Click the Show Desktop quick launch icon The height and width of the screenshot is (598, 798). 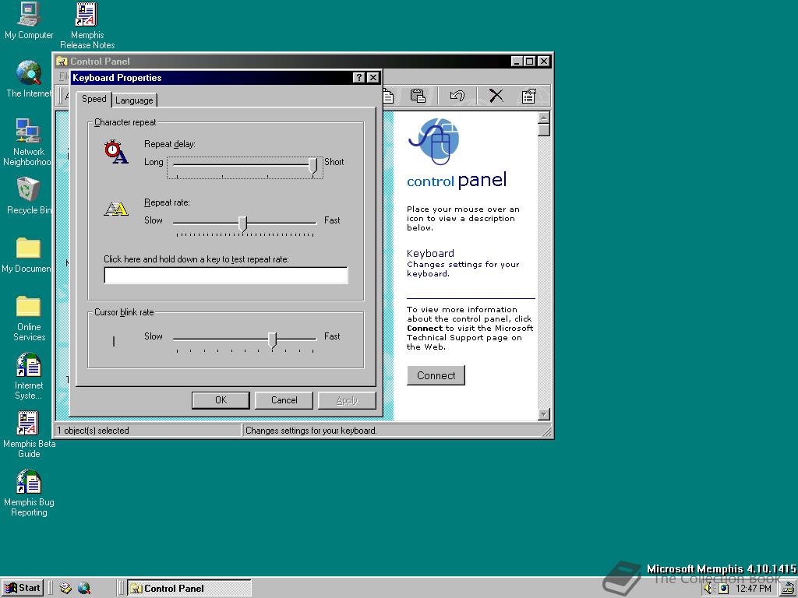click(65, 589)
